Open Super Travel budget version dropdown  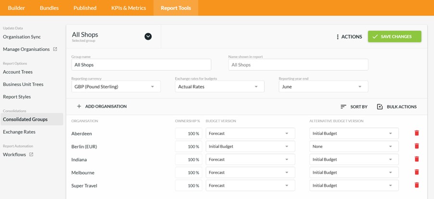click(x=250, y=186)
